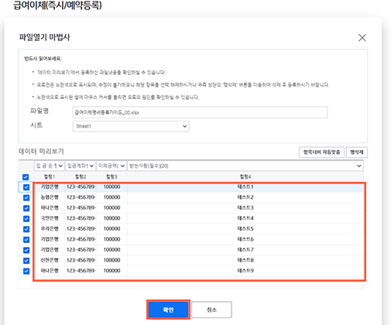Click the 100000 amount in 테스트4 row

(111, 218)
